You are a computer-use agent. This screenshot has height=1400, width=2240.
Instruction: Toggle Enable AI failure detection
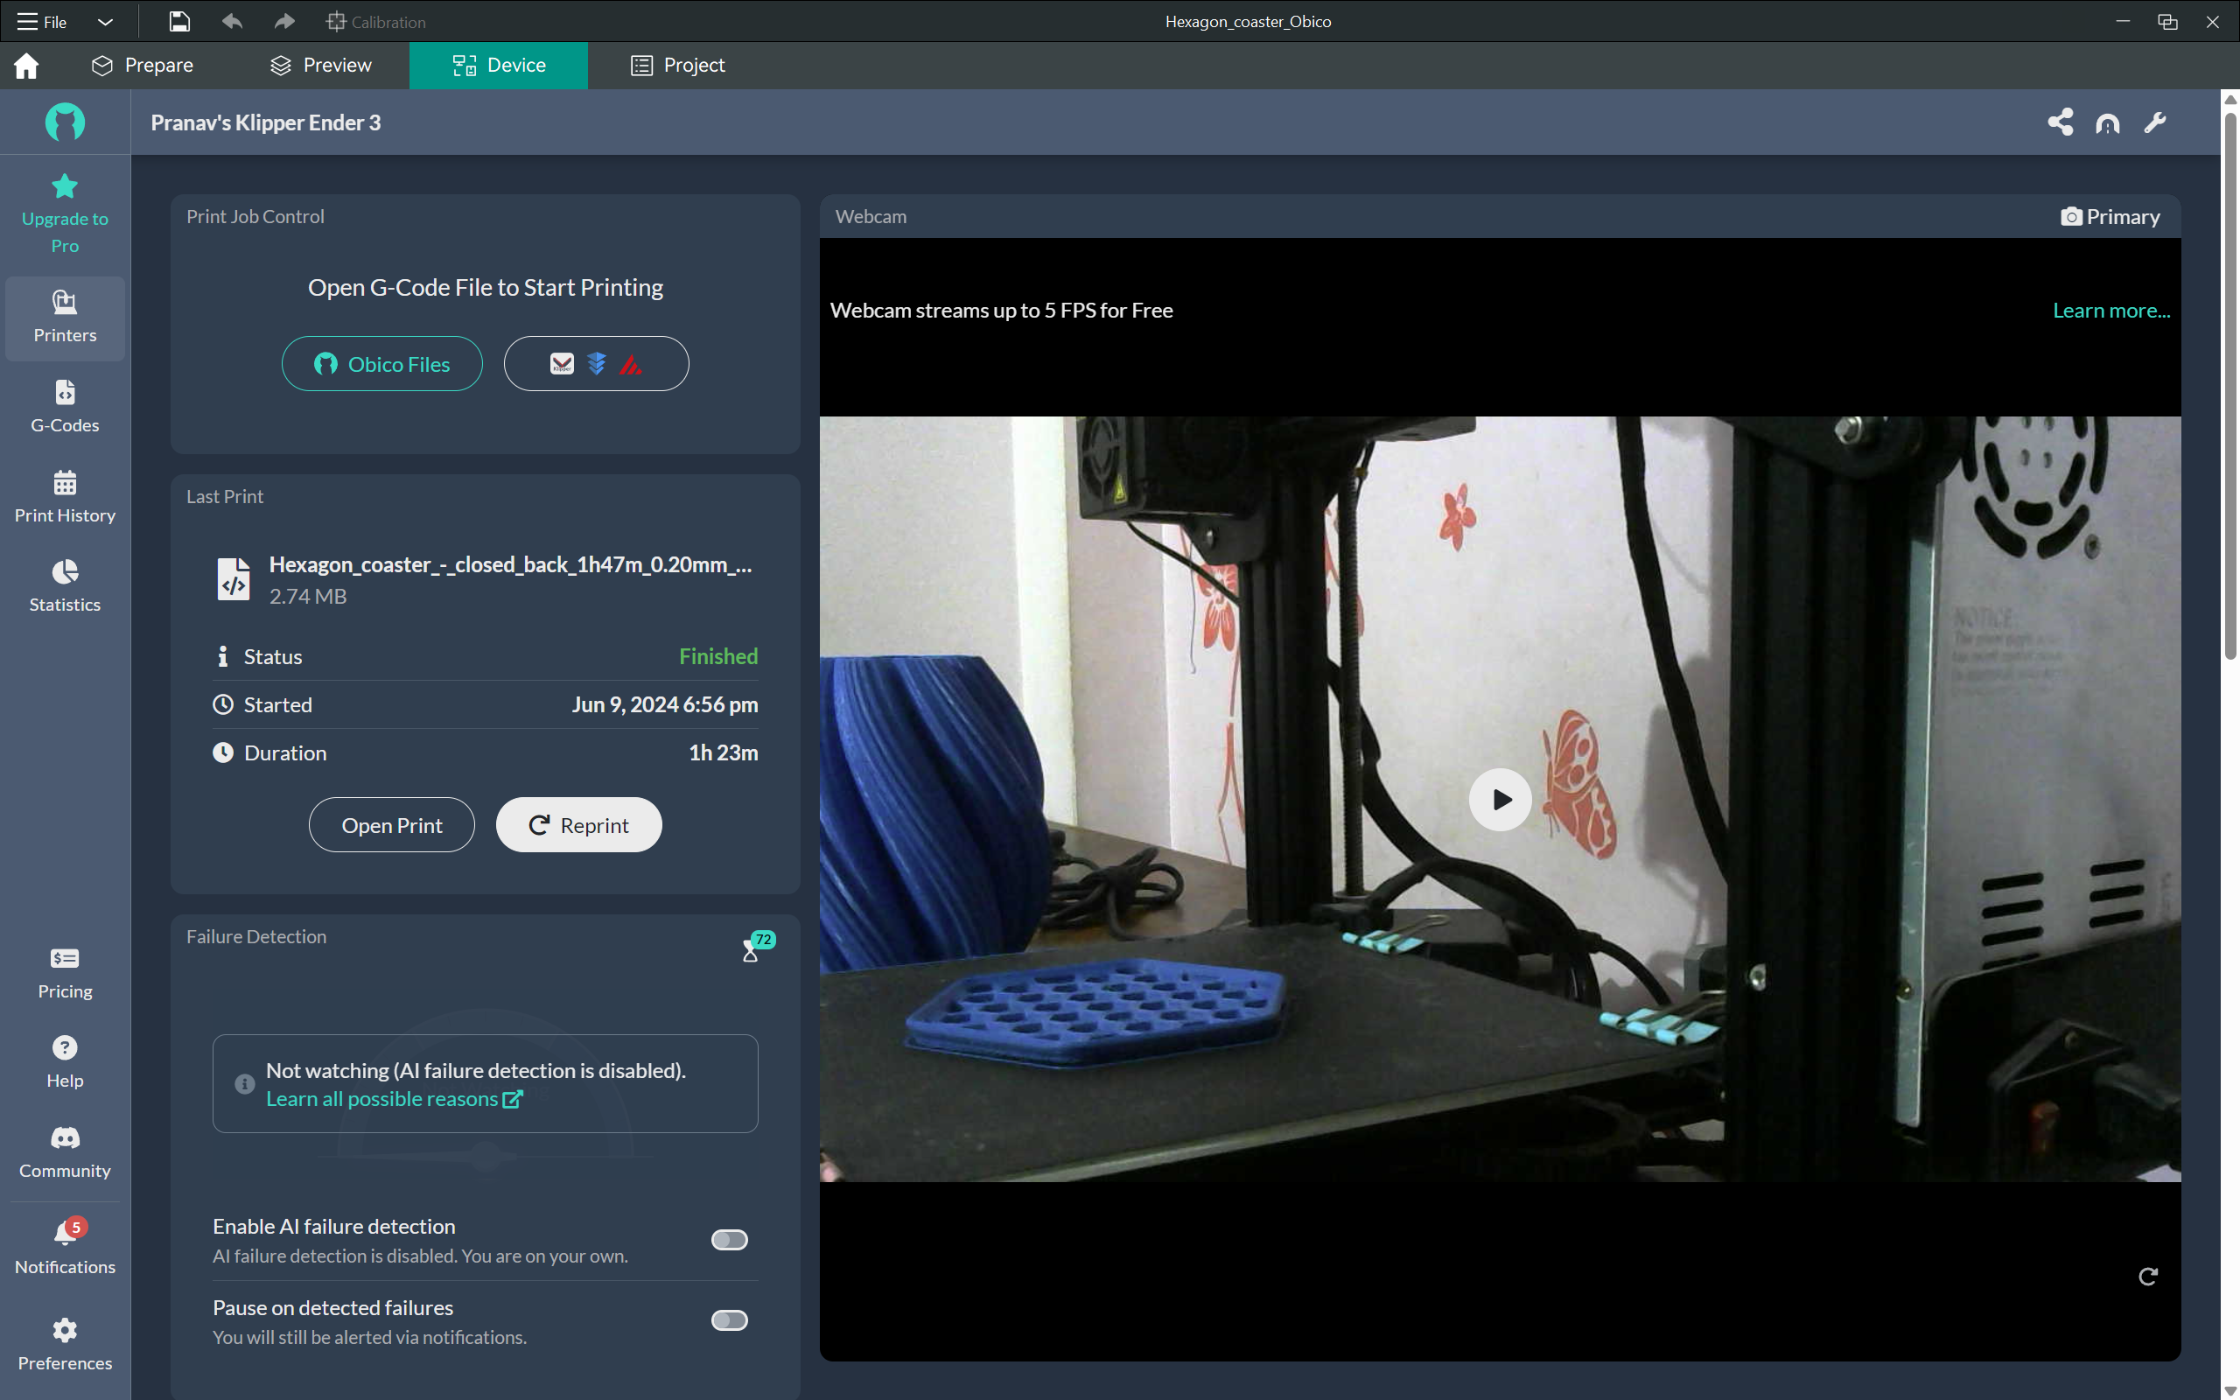pyautogui.click(x=729, y=1239)
